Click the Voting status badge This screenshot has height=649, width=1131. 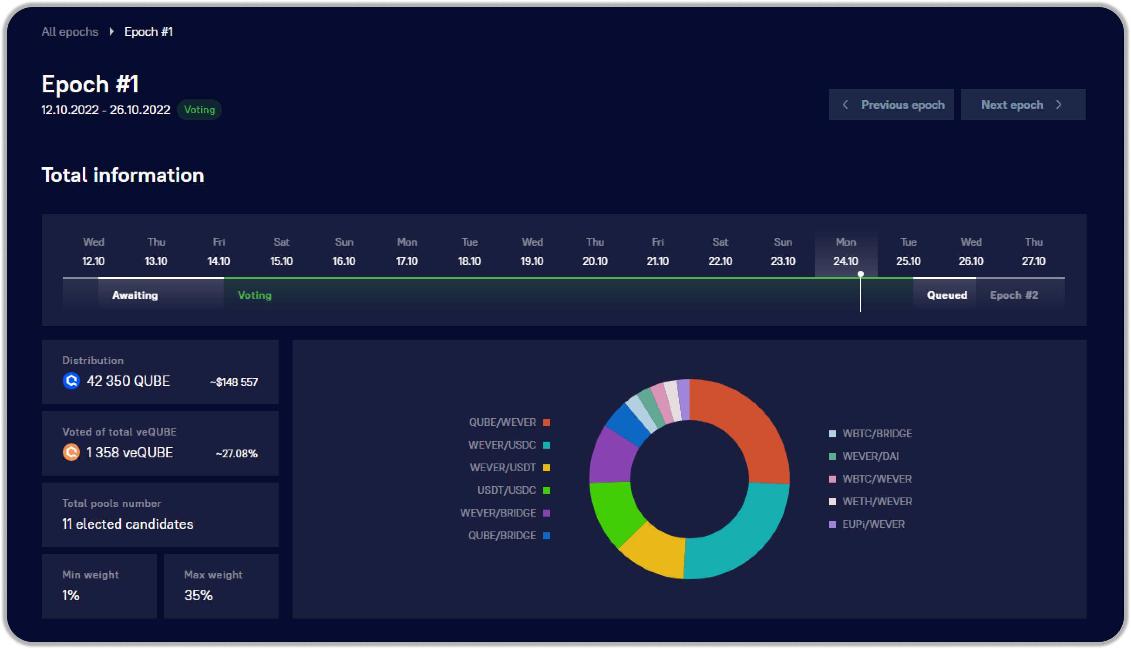[x=199, y=110]
